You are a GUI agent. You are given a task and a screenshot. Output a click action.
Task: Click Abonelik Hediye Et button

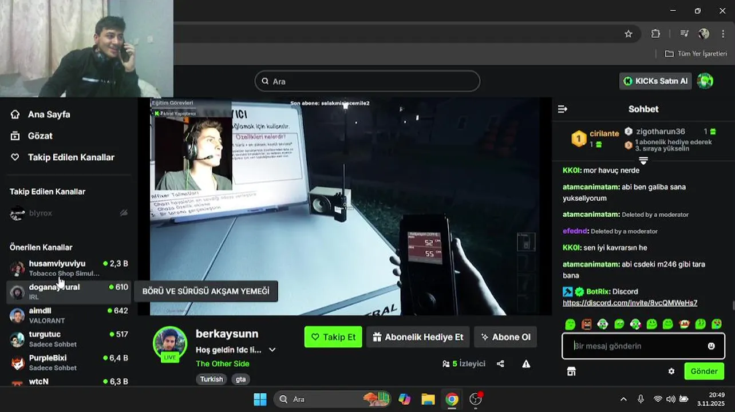coord(418,337)
